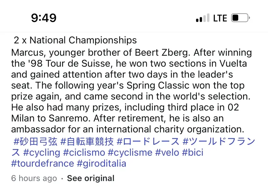Image resolution: width=268 pixels, height=189 pixels.
Task: Open the #cyclisme hashtag
Action: pos(130,152)
